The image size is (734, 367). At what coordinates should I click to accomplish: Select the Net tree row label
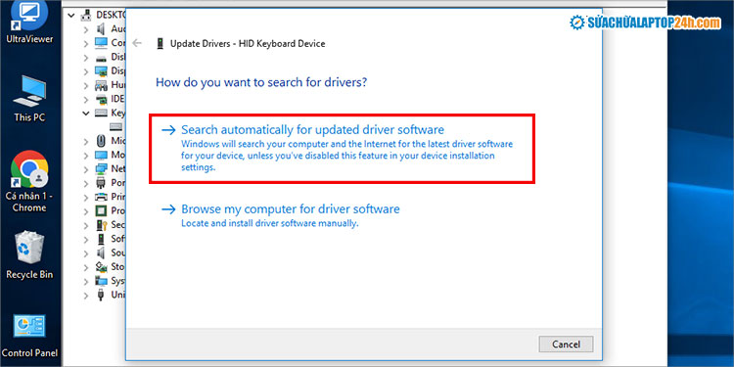point(117,169)
